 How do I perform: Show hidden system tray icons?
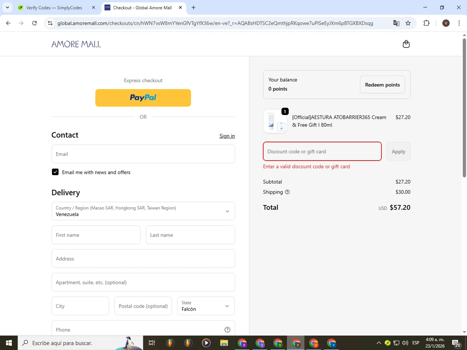(x=379, y=343)
